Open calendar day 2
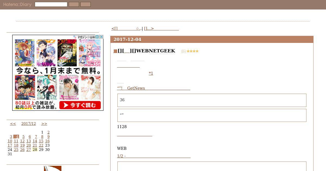 [x=48, y=132]
